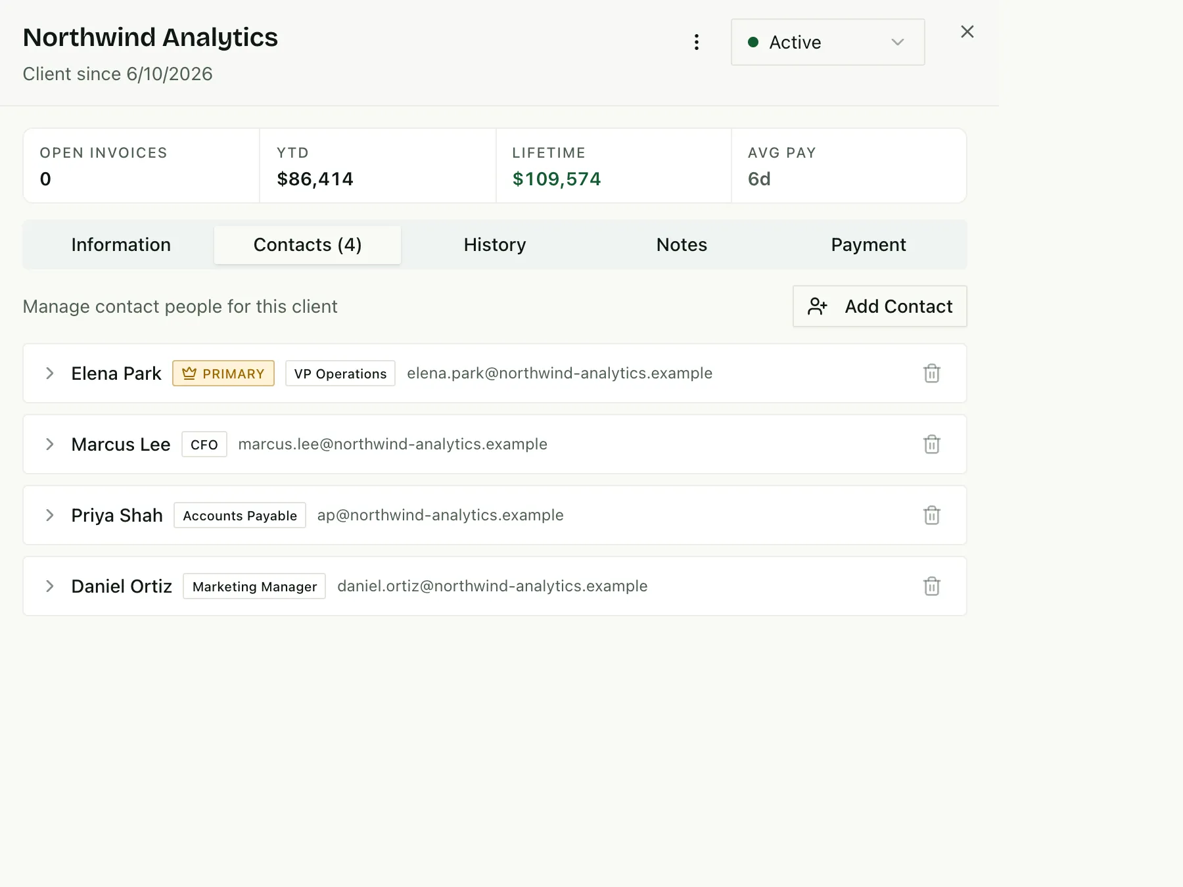Expand Elena Park contact details

[49, 373]
